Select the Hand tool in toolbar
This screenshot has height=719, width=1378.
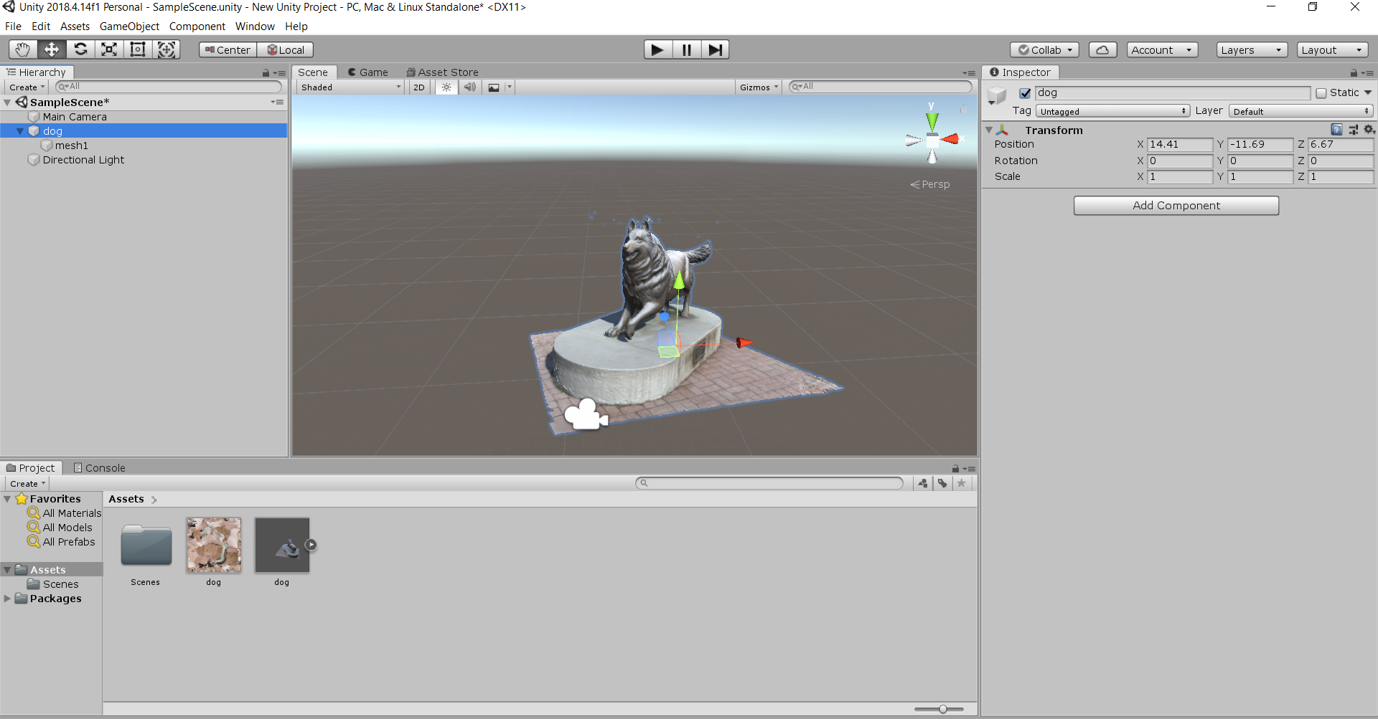tap(22, 49)
